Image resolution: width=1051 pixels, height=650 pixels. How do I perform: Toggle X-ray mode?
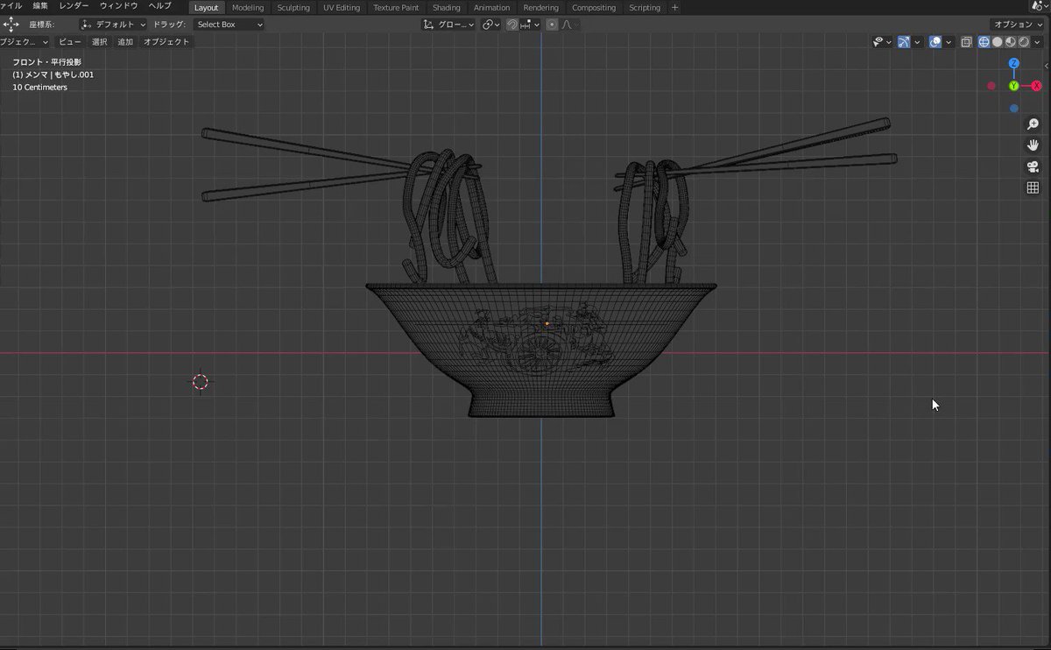tap(966, 41)
